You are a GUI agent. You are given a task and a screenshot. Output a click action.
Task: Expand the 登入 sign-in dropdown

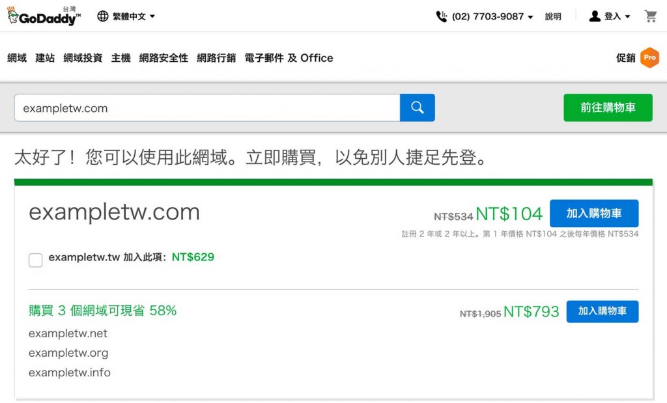click(x=617, y=16)
